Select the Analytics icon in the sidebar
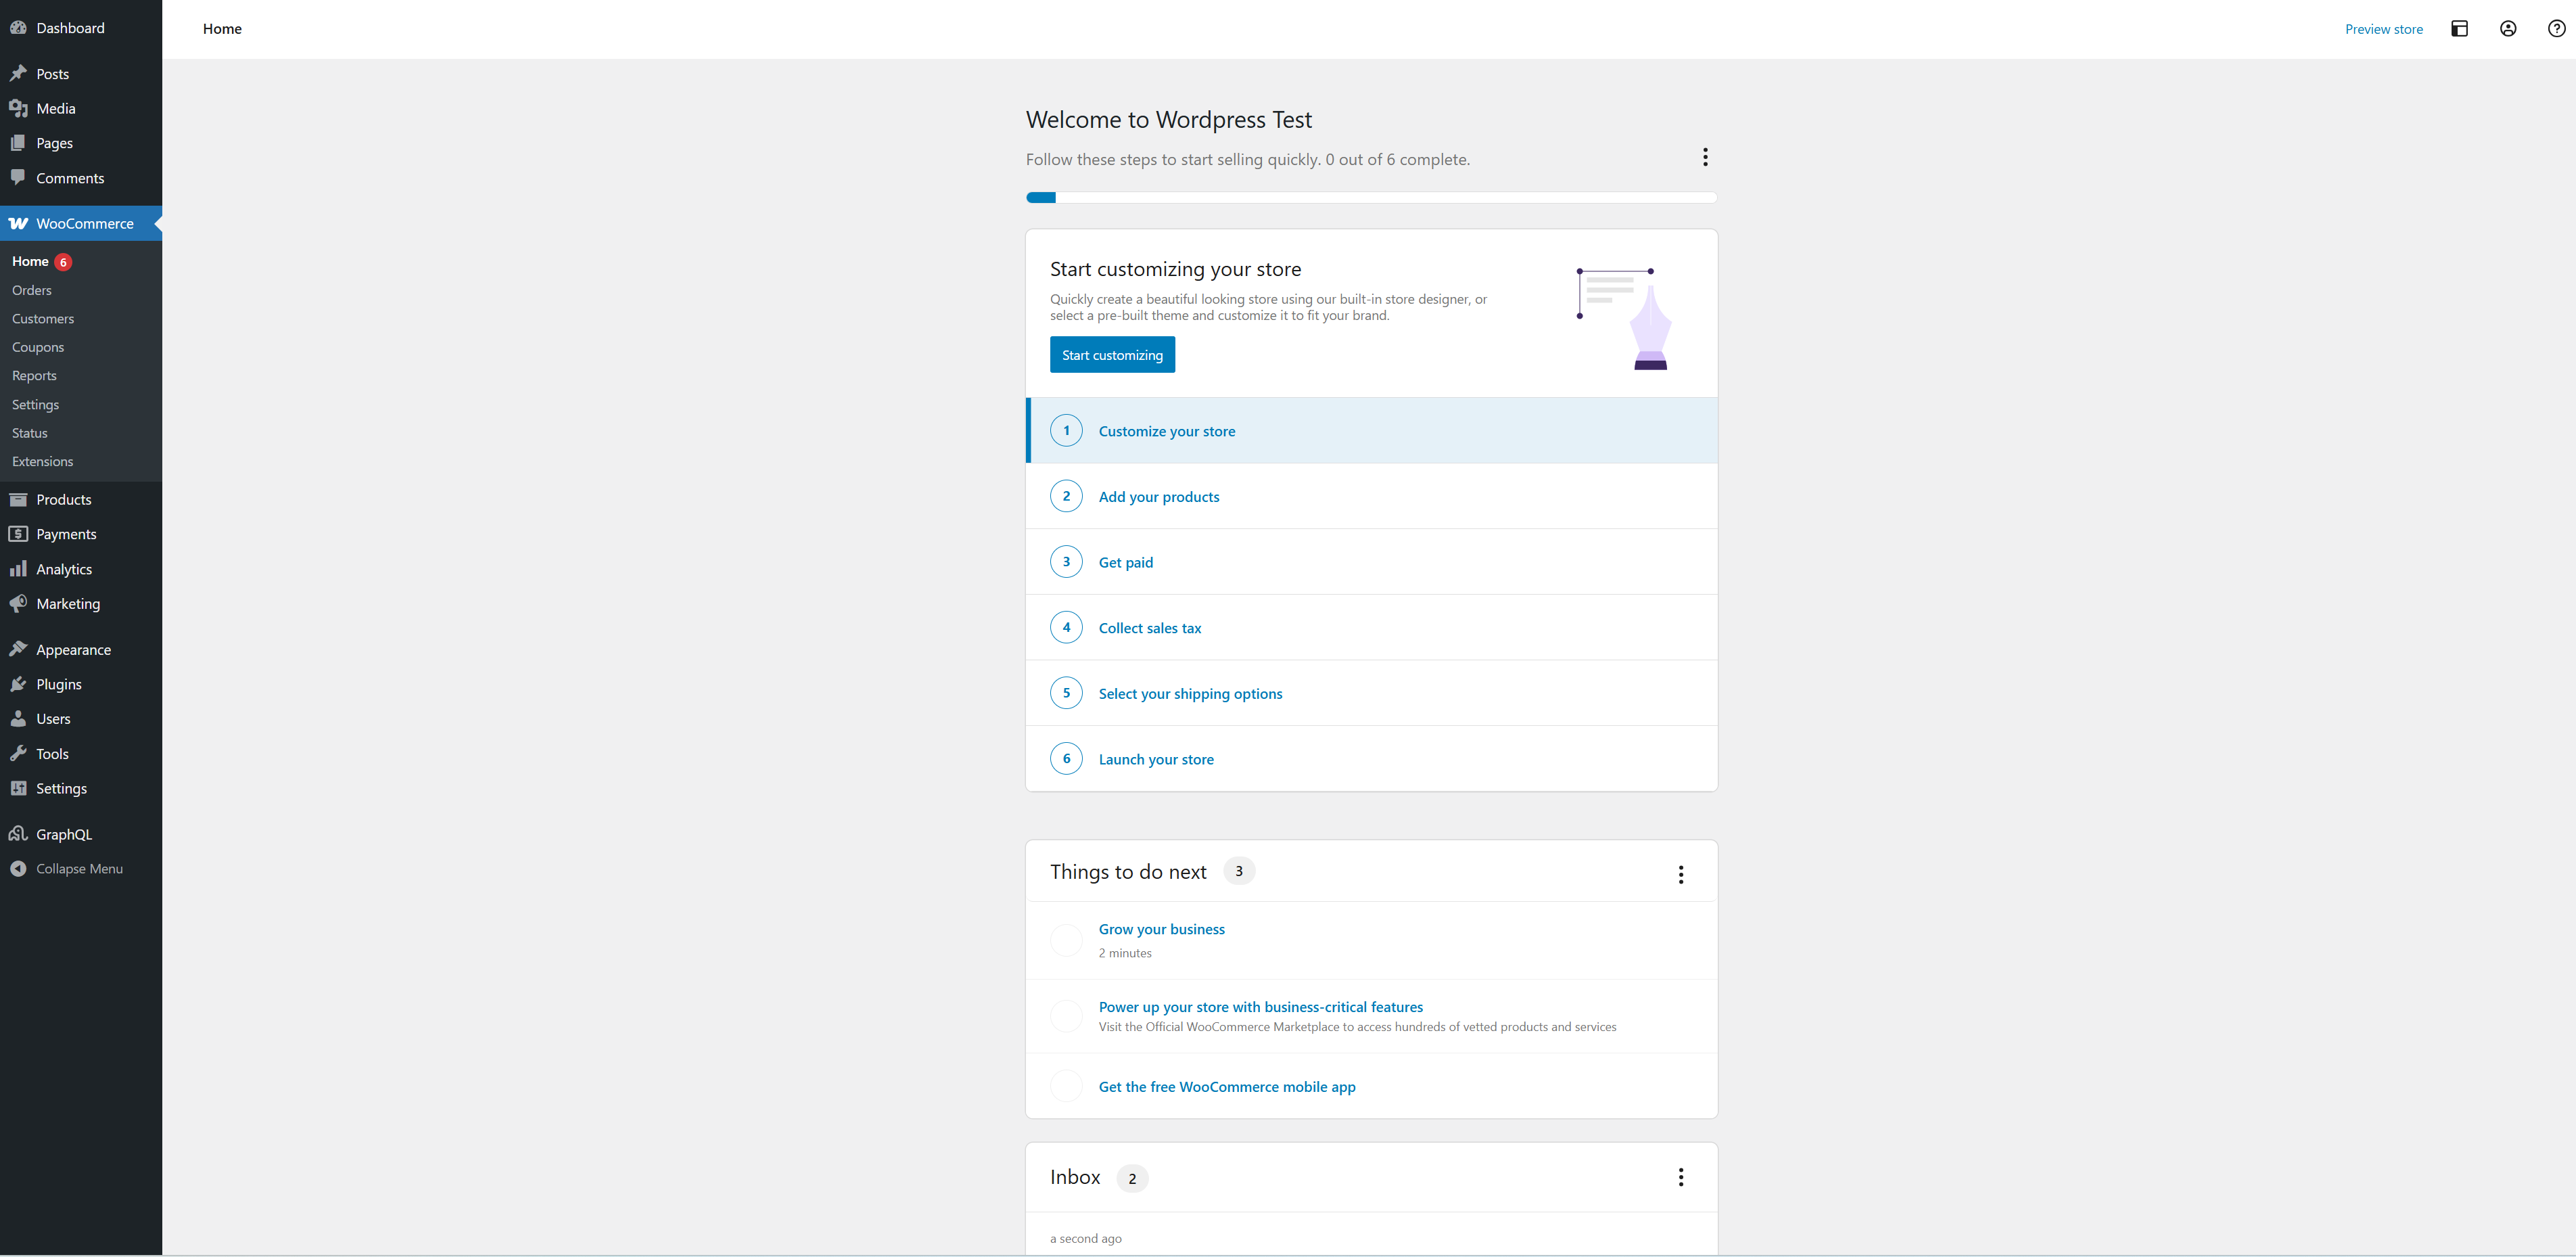2576x1257 pixels. pos(19,568)
